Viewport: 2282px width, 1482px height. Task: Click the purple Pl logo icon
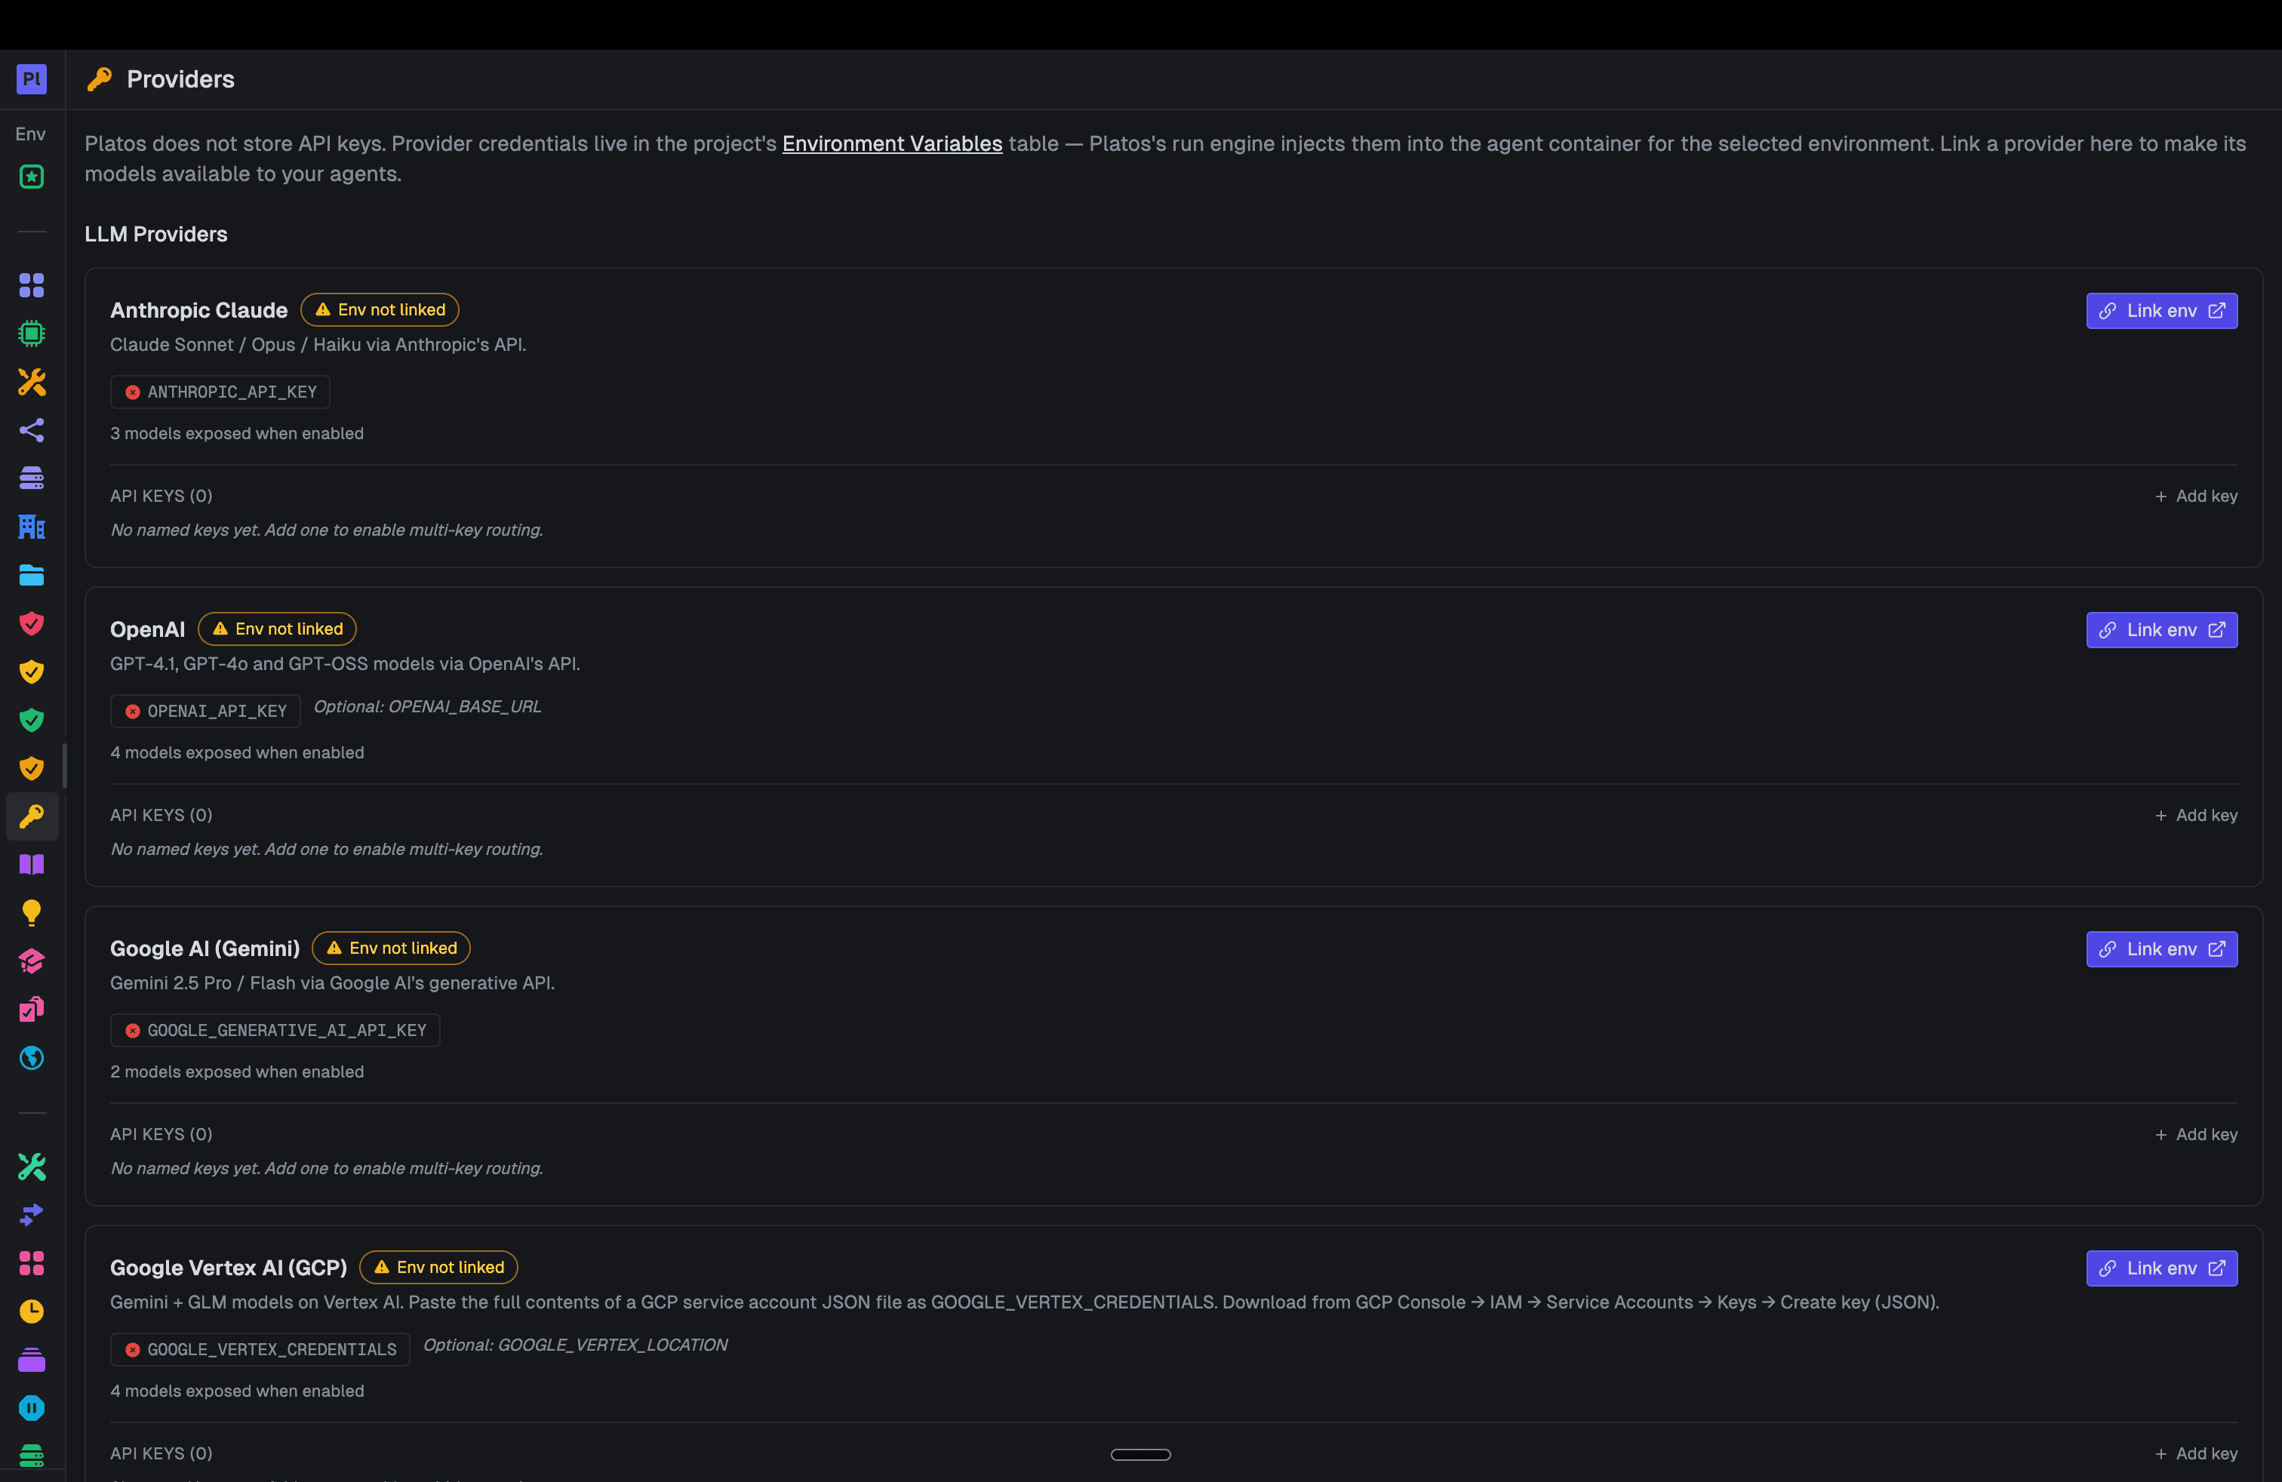[x=32, y=78]
